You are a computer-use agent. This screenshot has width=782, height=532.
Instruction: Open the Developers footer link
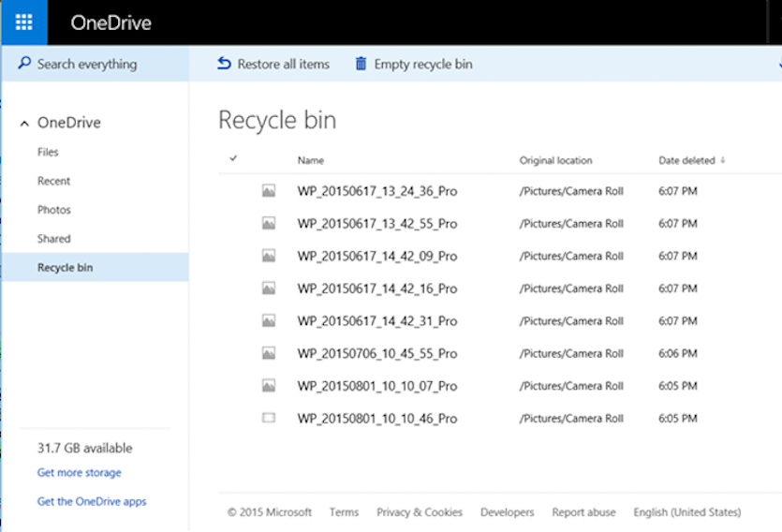(x=508, y=512)
